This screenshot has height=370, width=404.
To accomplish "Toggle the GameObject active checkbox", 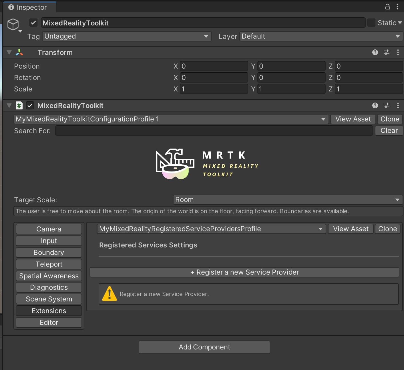I will [33, 23].
